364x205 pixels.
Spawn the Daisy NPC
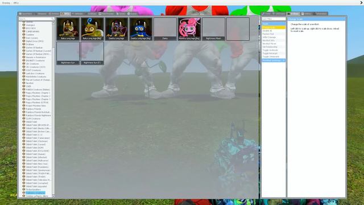click(165, 29)
